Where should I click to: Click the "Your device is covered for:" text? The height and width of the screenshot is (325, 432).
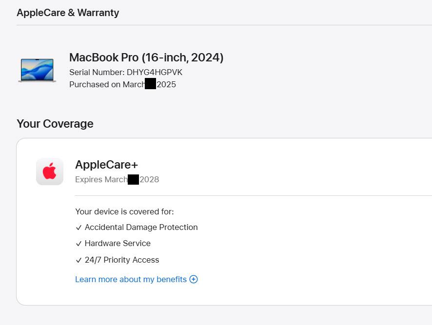tap(124, 211)
